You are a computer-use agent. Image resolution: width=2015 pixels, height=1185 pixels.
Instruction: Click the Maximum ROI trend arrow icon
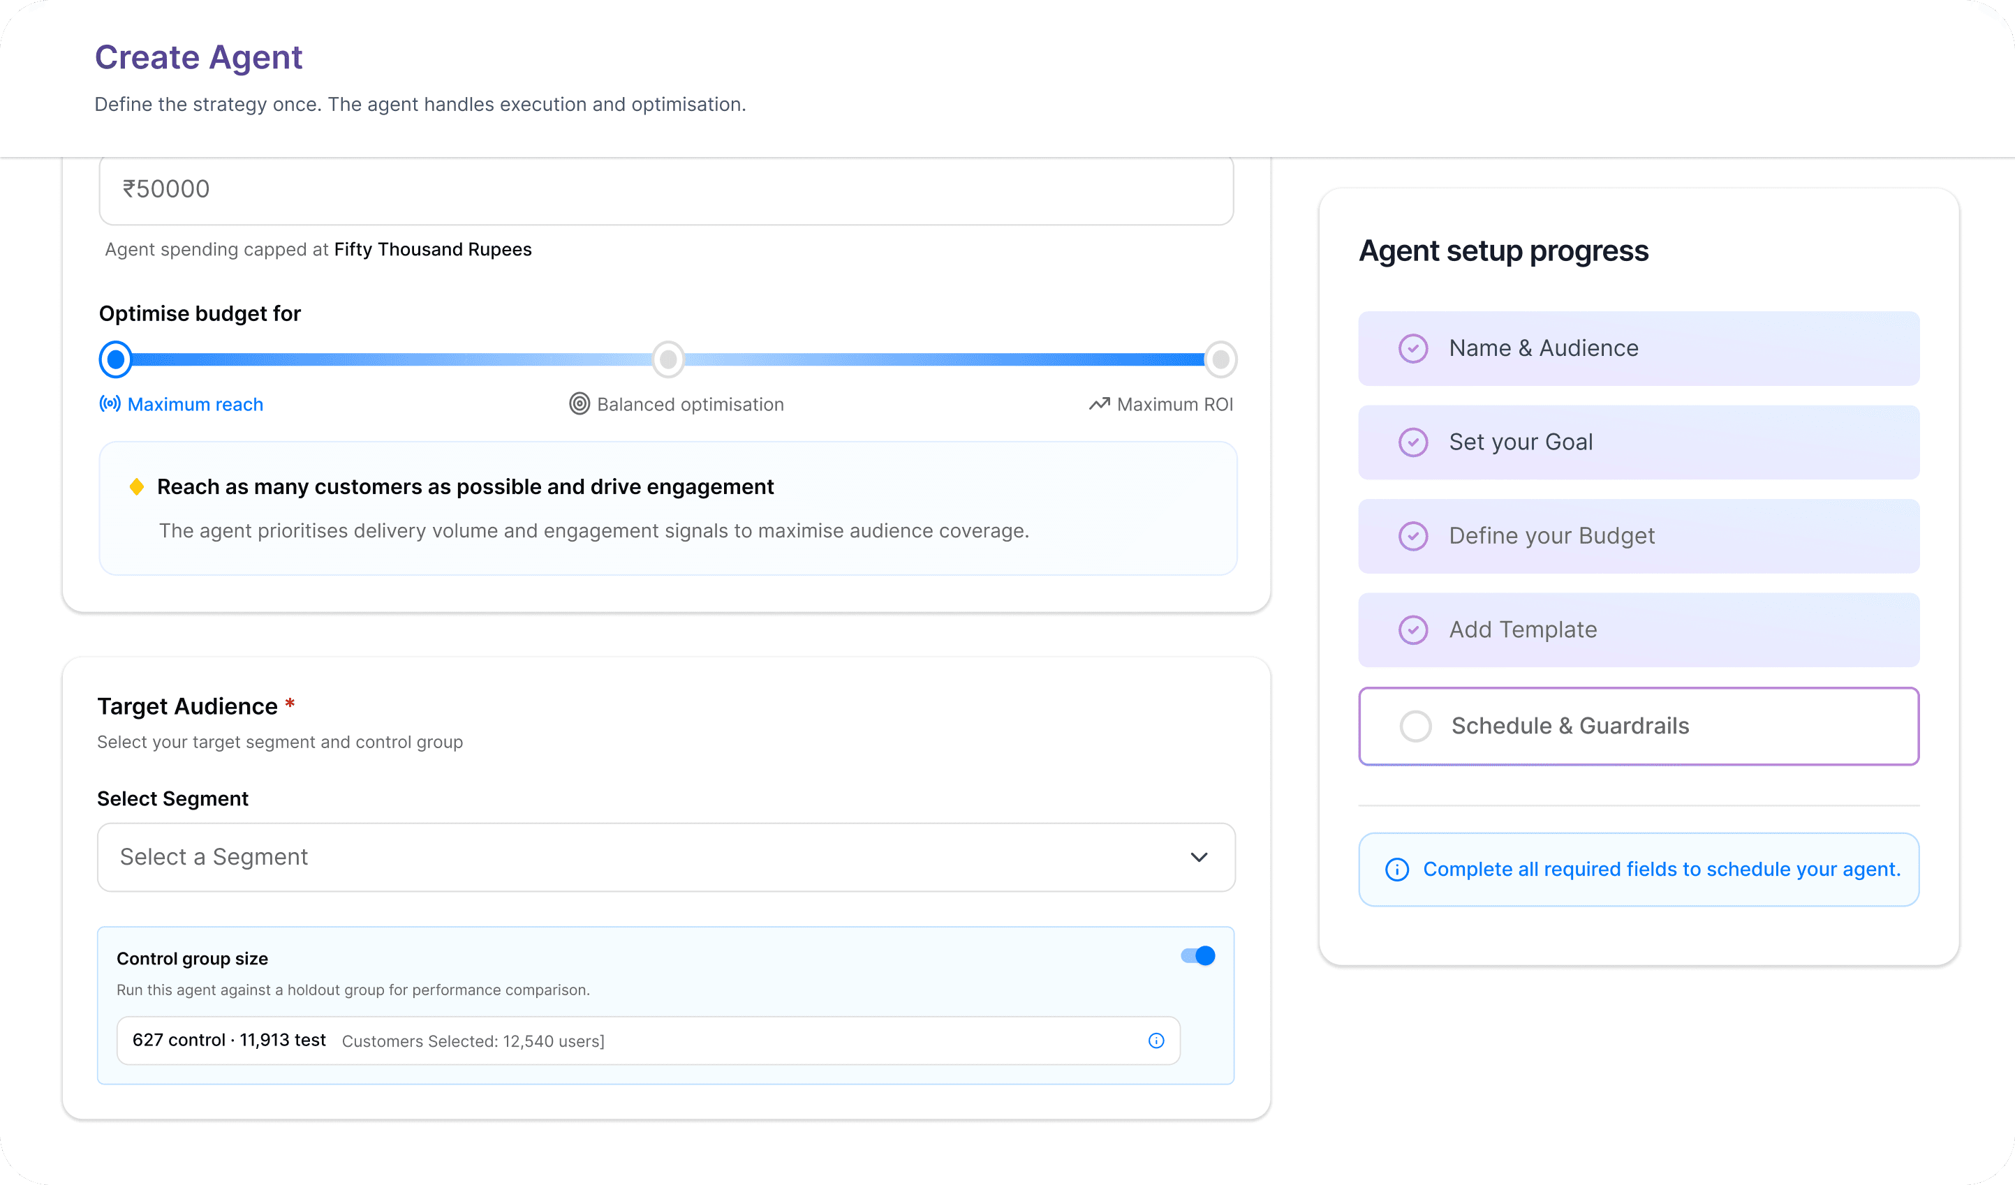coord(1099,403)
